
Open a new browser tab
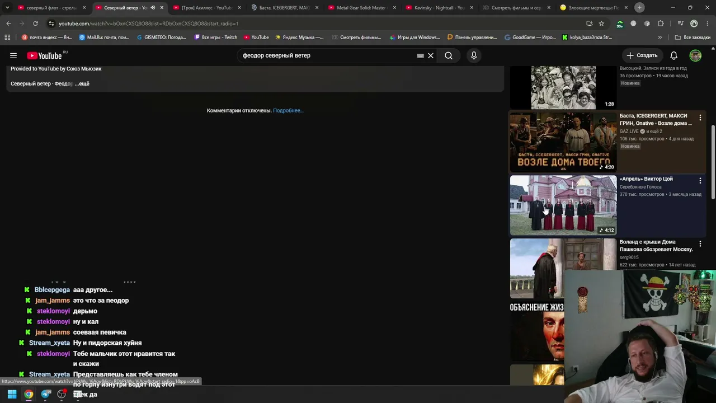coord(639,7)
